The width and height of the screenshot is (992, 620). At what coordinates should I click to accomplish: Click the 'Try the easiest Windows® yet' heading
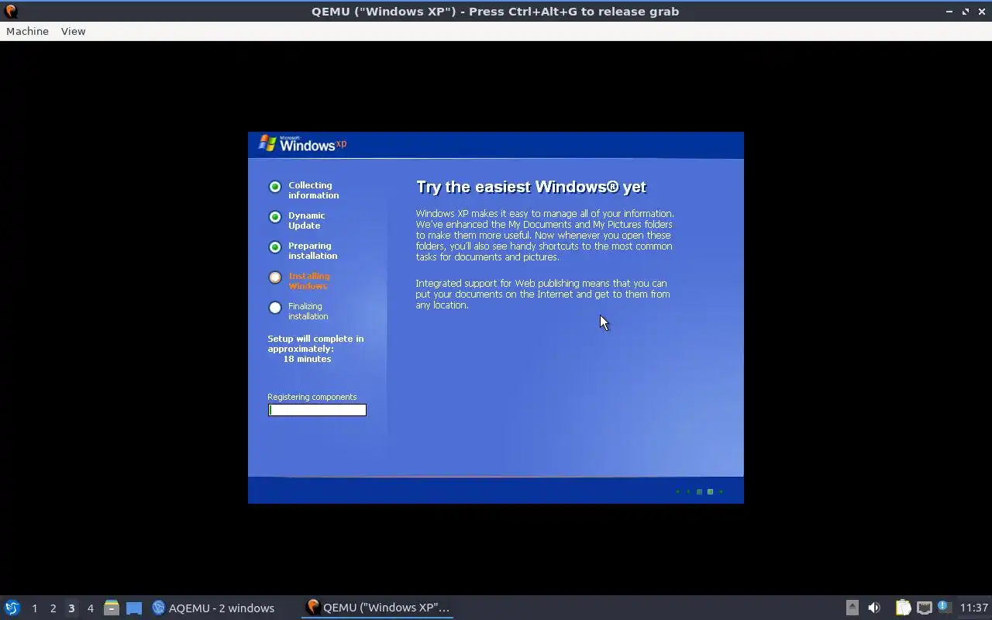pyautogui.click(x=531, y=187)
